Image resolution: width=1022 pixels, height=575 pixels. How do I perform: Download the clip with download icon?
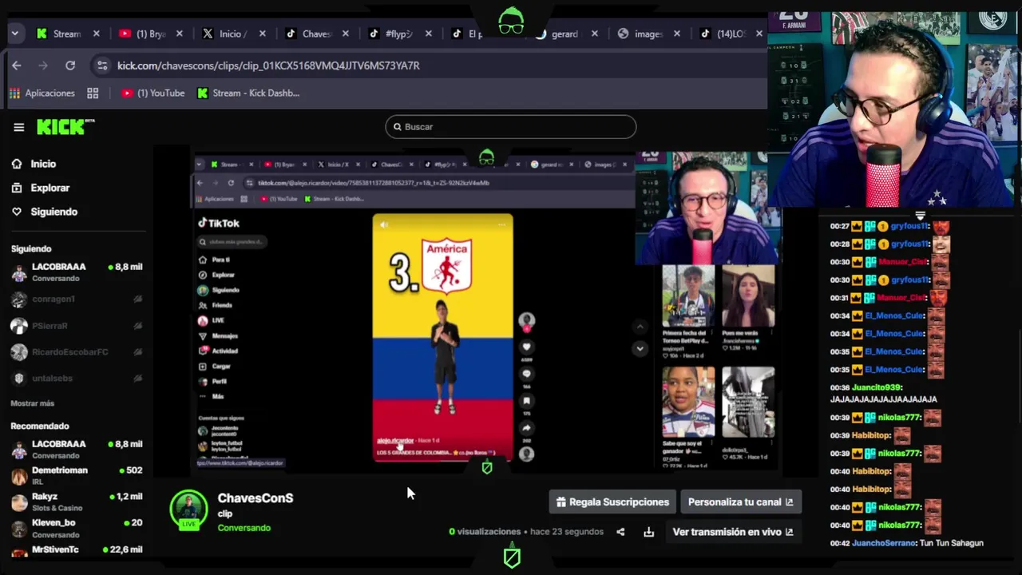649,532
